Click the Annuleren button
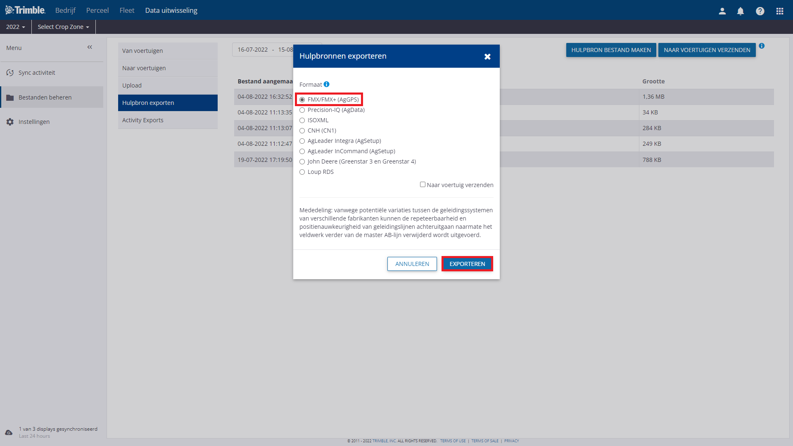The image size is (793, 446). point(412,264)
